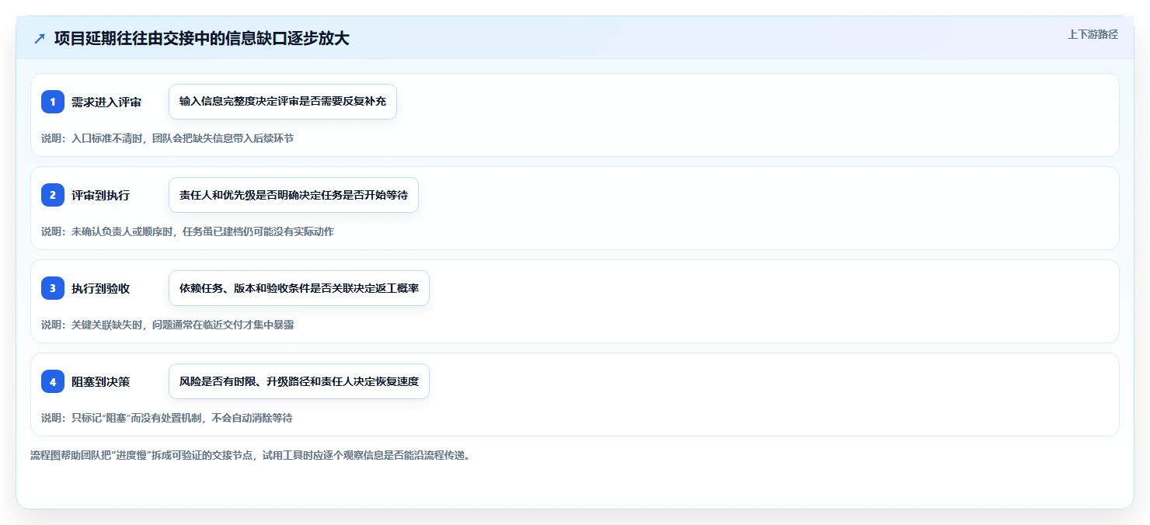
Task: Click the step name 阻塞到决策
Action: click(x=100, y=381)
